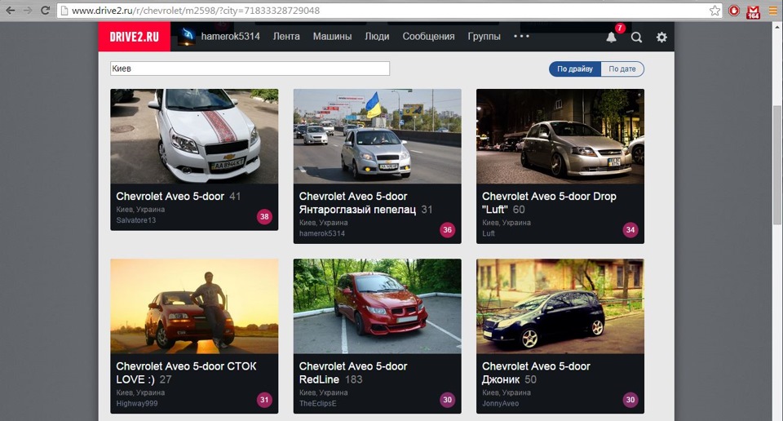Open JonnyAveo user profile
Image resolution: width=783 pixels, height=421 pixels.
point(500,404)
